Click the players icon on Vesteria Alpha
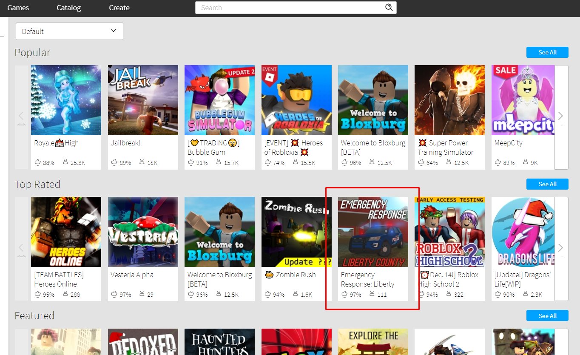This screenshot has width=580, height=355. click(142, 294)
